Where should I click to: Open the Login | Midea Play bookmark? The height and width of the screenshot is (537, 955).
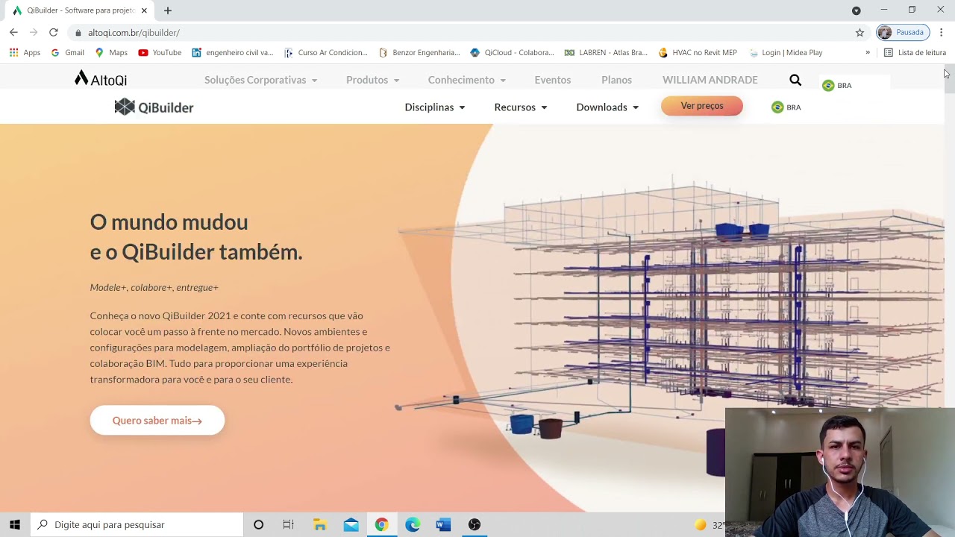[786, 52]
